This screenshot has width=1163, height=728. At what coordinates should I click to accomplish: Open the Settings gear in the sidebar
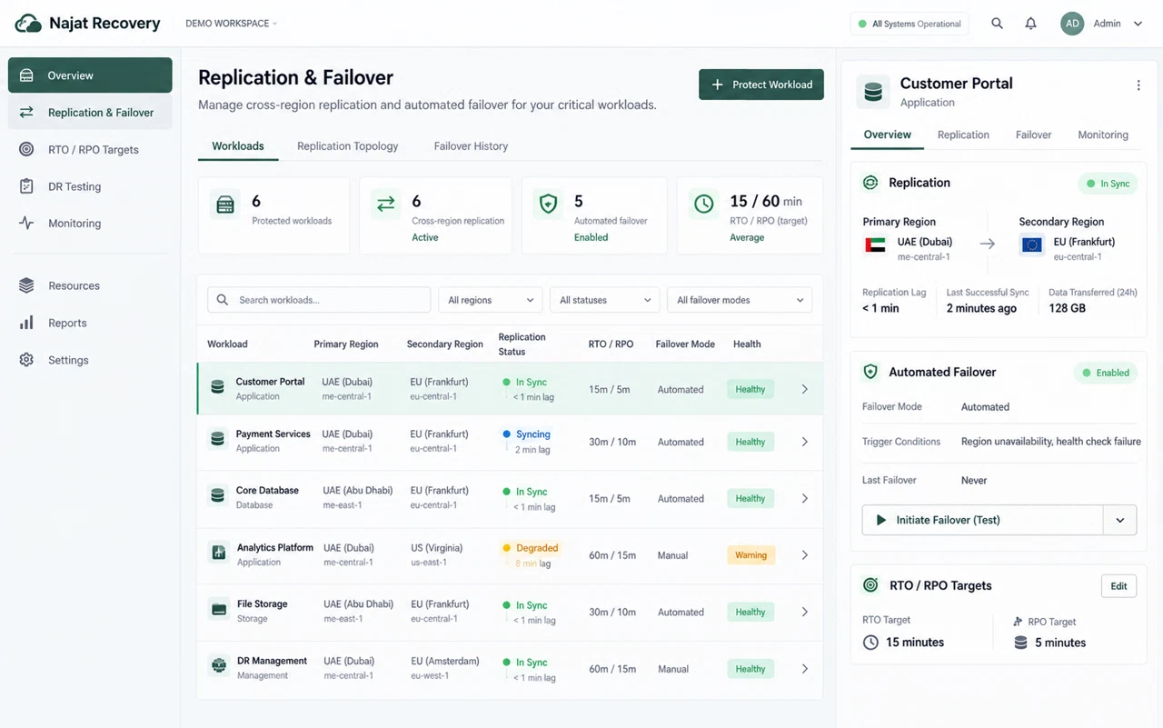[26, 360]
